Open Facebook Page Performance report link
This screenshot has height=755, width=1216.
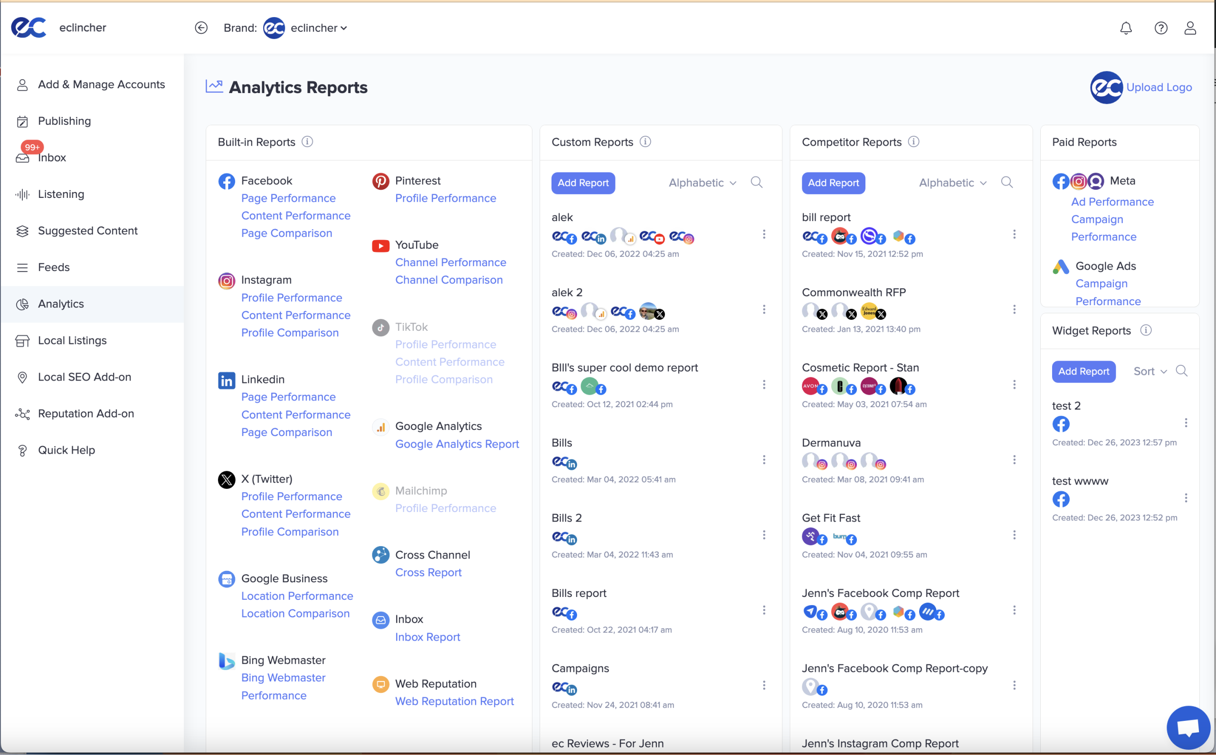pos(288,198)
